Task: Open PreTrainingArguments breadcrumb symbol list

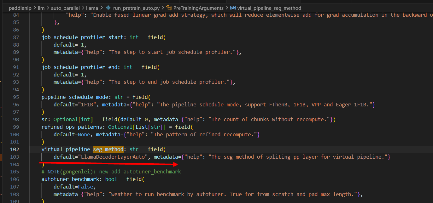Action: [198, 8]
